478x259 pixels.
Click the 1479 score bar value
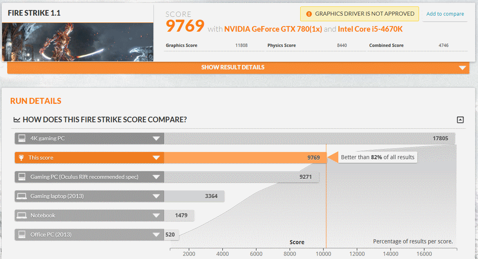(181, 215)
